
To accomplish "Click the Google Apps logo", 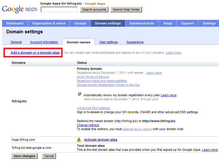I will (x=20, y=9).
